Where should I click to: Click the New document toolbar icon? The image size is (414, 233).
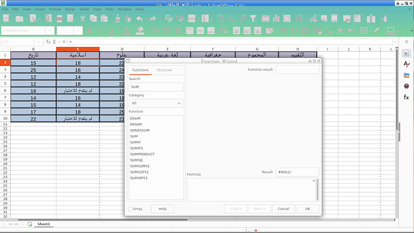(6, 19)
